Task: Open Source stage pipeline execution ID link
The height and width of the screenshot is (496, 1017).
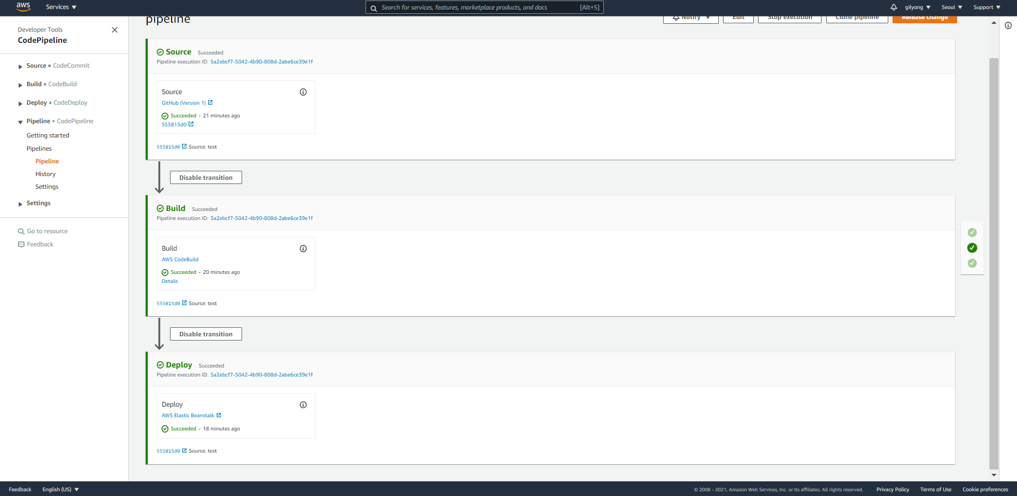Action: pyautogui.click(x=262, y=62)
